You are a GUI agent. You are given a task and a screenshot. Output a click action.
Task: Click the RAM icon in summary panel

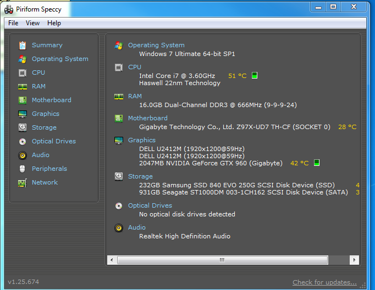119,97
